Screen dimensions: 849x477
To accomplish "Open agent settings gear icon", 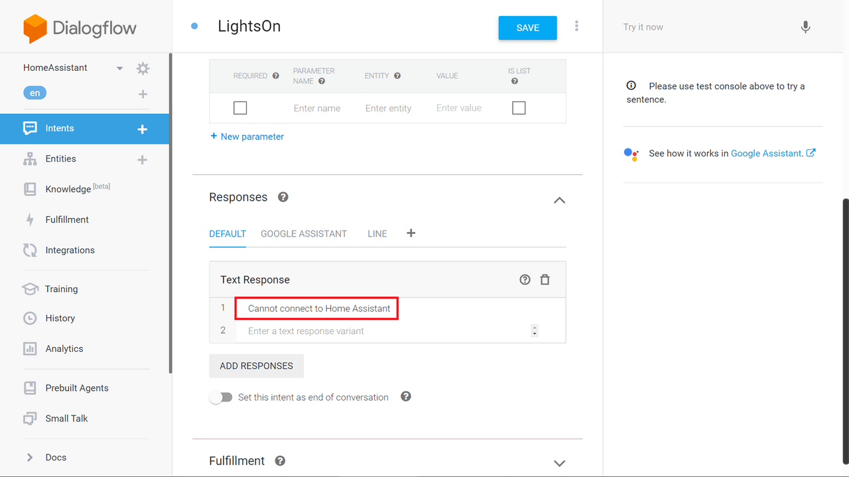I will pyautogui.click(x=143, y=68).
